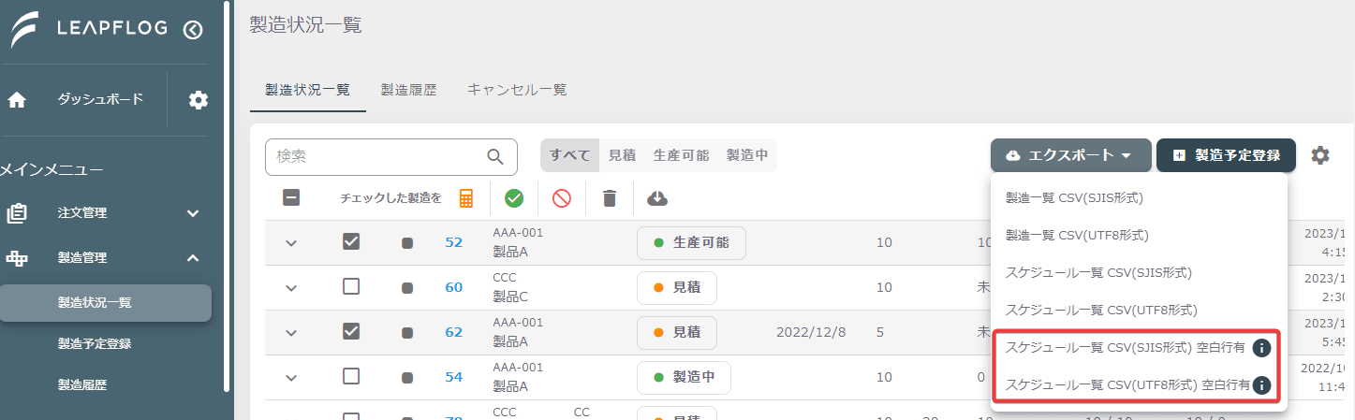Open the 見積 status dropdown in row 62

click(676, 332)
